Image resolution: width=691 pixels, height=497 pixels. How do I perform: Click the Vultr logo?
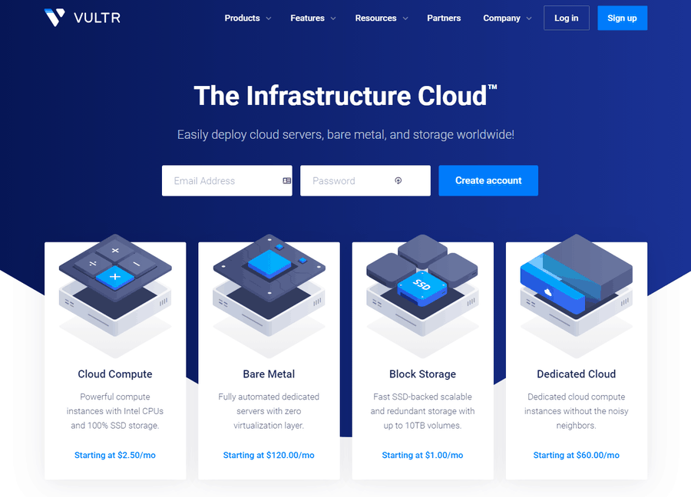pos(82,18)
